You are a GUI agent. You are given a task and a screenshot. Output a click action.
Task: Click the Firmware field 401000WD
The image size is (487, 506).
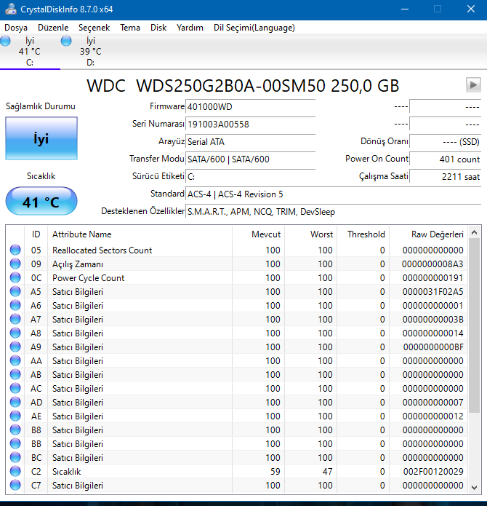(x=250, y=107)
